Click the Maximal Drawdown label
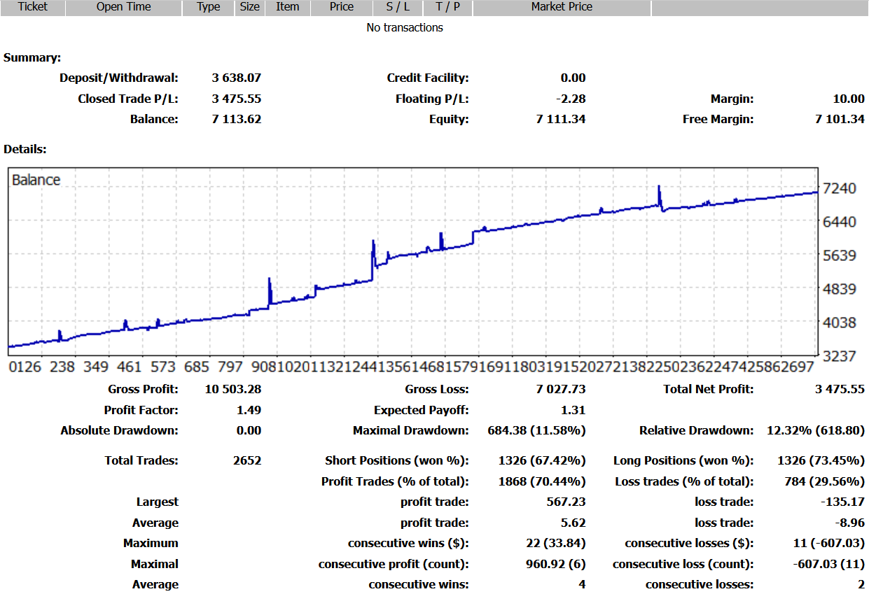This screenshot has height=594, width=869. (411, 430)
